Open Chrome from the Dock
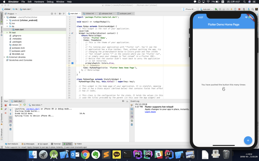This screenshot has width=259, height=161. (85, 154)
